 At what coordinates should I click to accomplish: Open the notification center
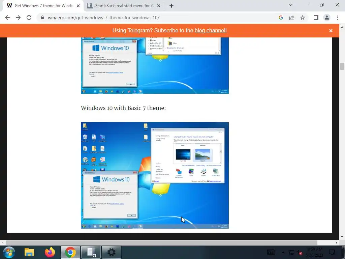(x=332, y=252)
